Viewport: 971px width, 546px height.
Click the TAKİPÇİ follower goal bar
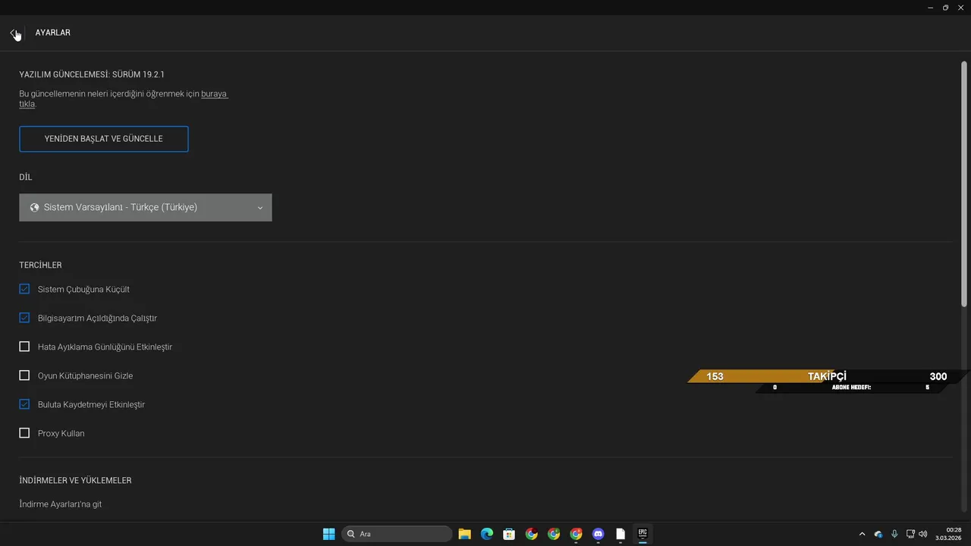[827, 376]
